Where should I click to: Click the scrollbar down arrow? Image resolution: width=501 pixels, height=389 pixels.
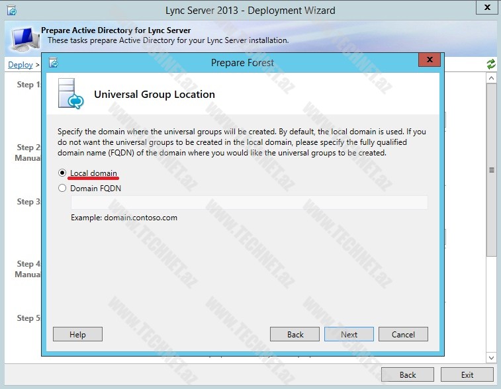491,358
